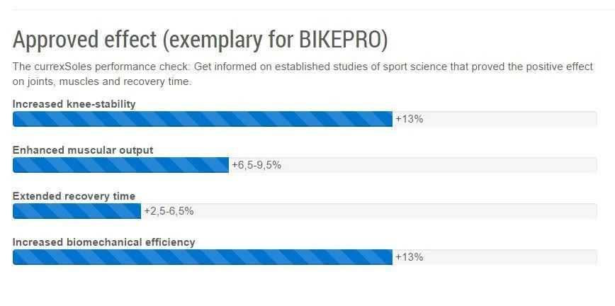
Task: Click the 'Approved effect' heading
Action: pyautogui.click(x=85, y=40)
